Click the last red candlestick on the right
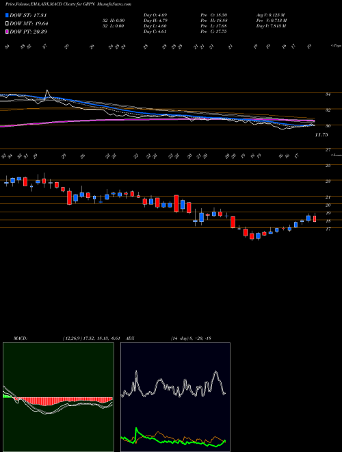Viewport: 342px width, 452px height. pos(315,218)
